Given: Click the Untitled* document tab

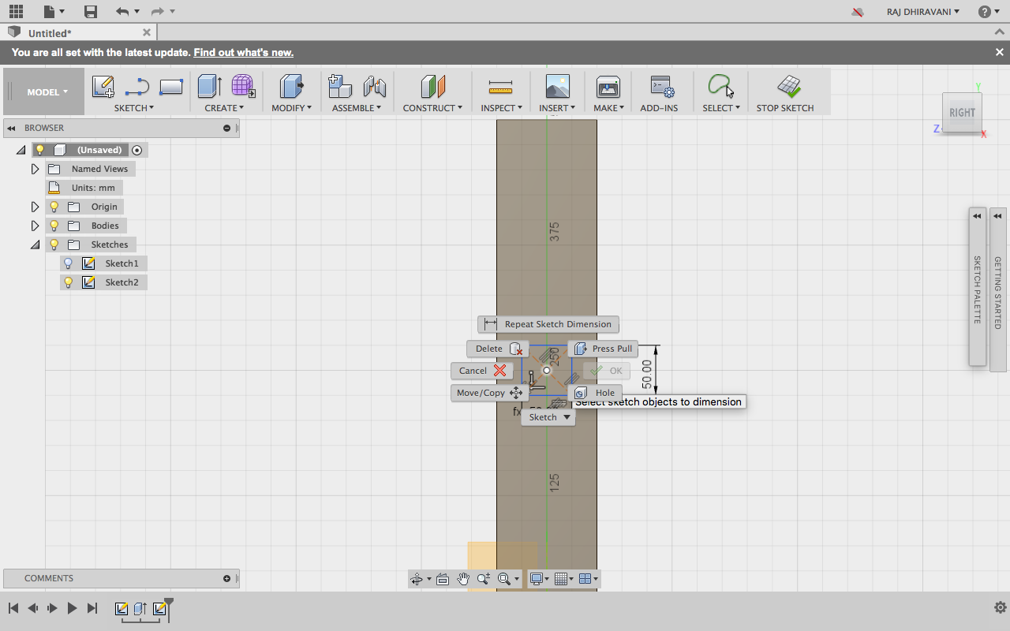Looking at the screenshot, I should pyautogui.click(x=79, y=32).
